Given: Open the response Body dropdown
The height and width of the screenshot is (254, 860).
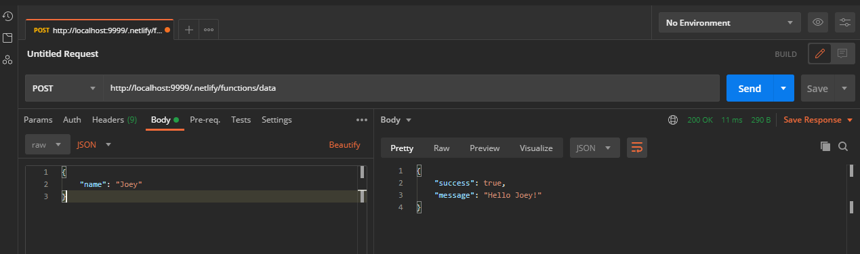Looking at the screenshot, I should [396, 120].
